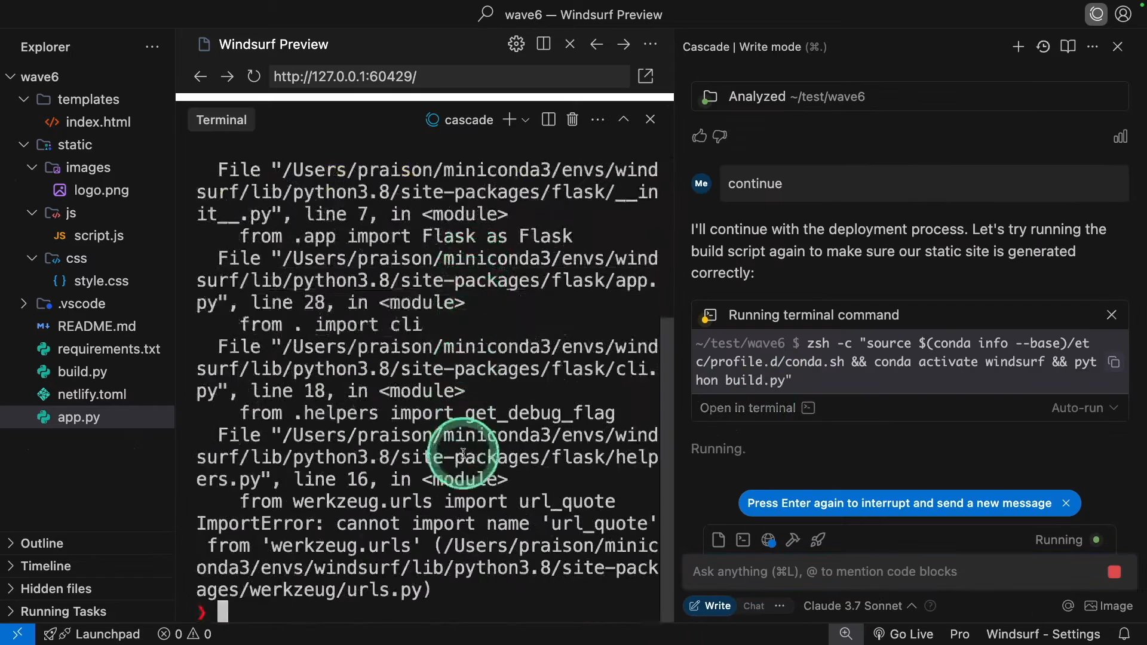Open the Claude 3.7 Sonnet model selector
1147x645 pixels.
(x=859, y=606)
